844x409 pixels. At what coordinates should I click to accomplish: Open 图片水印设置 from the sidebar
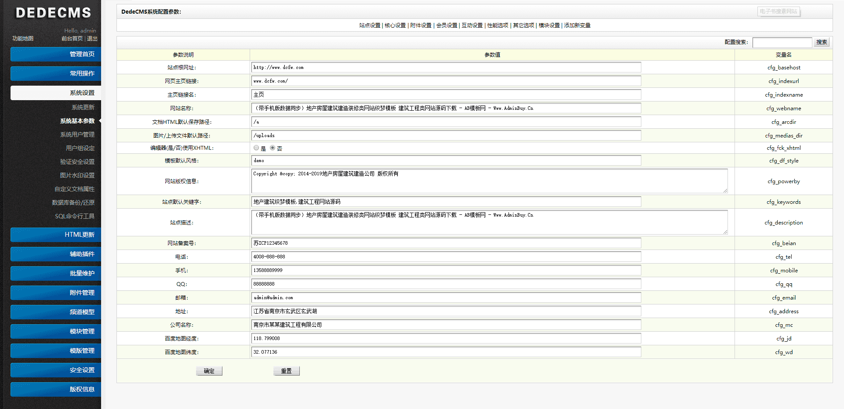tap(77, 175)
